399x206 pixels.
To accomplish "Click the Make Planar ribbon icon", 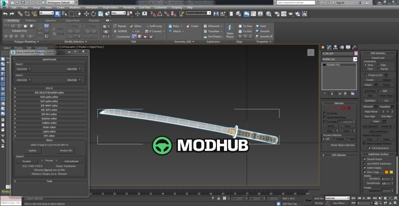I will [x=230, y=31].
